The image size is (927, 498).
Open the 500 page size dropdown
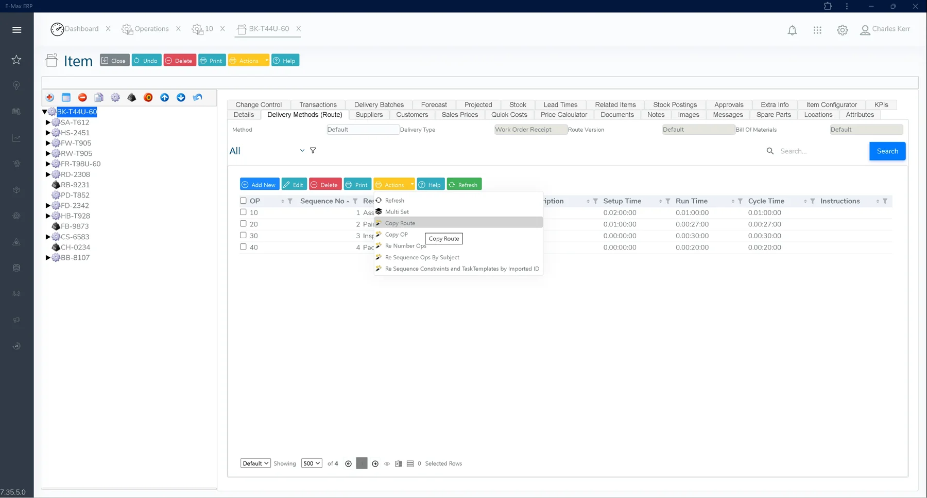(312, 464)
